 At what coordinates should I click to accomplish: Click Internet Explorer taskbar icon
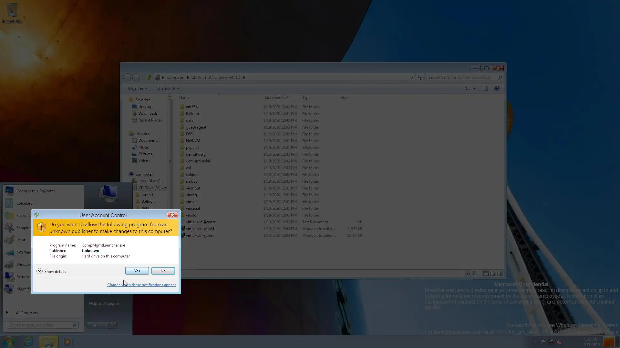tap(29, 342)
